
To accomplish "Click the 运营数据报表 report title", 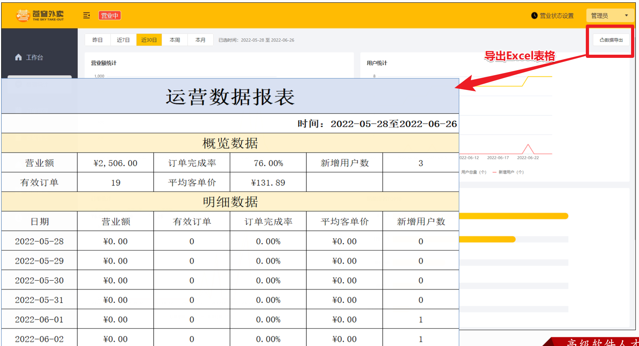I will coord(230,97).
